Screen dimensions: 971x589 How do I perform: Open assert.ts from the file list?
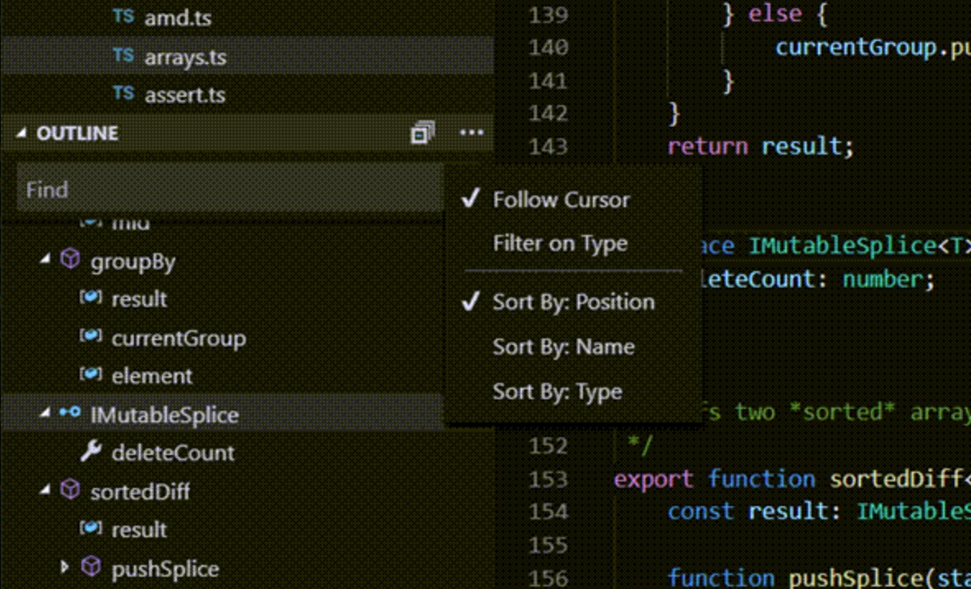coord(184,95)
